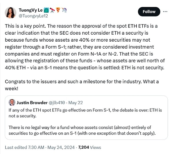Click the quoted tweet's second paragraph
This screenshot has height=154, width=172.
pos(82,130)
